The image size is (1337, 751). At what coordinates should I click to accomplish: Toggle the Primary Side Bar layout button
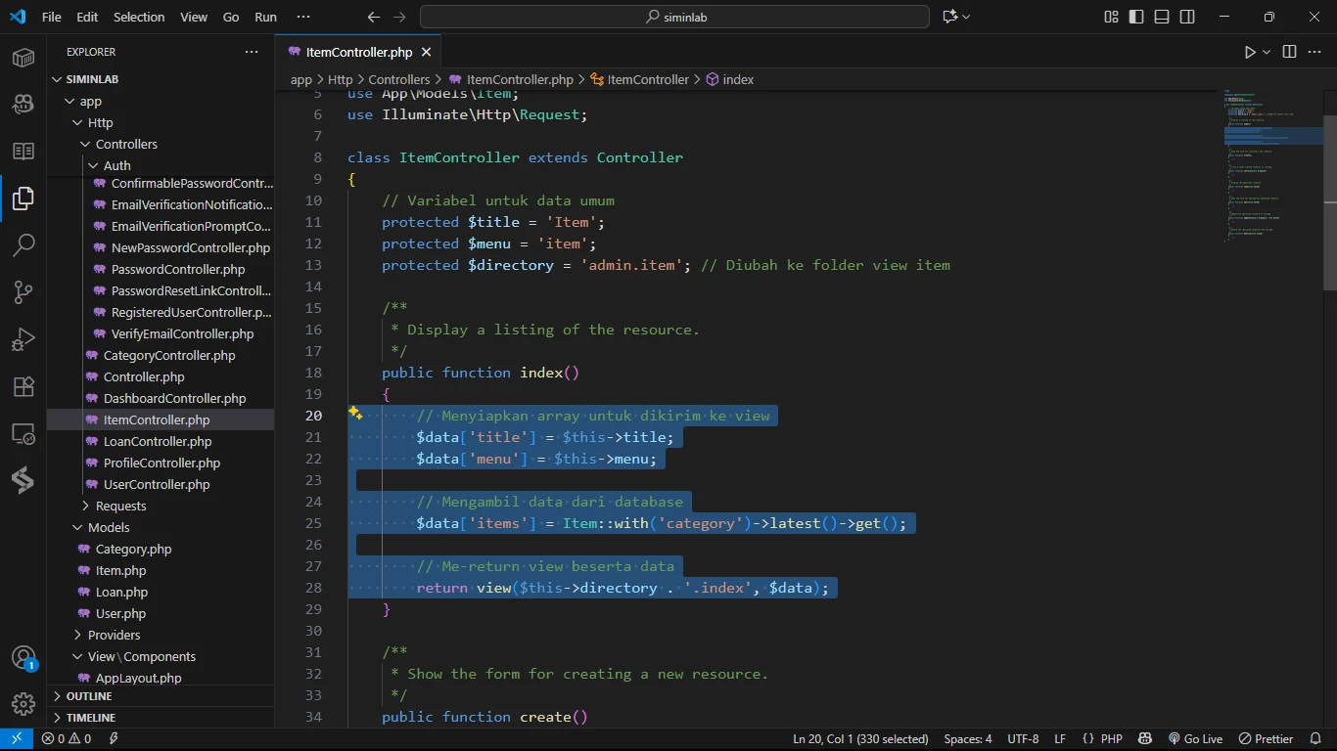tap(1136, 17)
